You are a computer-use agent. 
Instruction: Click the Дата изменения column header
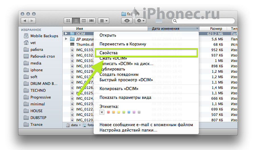[x=166, y=29]
